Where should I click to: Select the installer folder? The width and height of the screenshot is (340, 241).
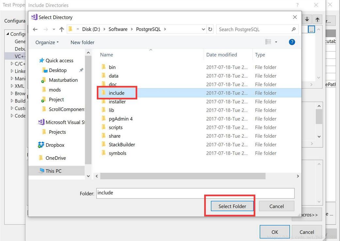117,102
